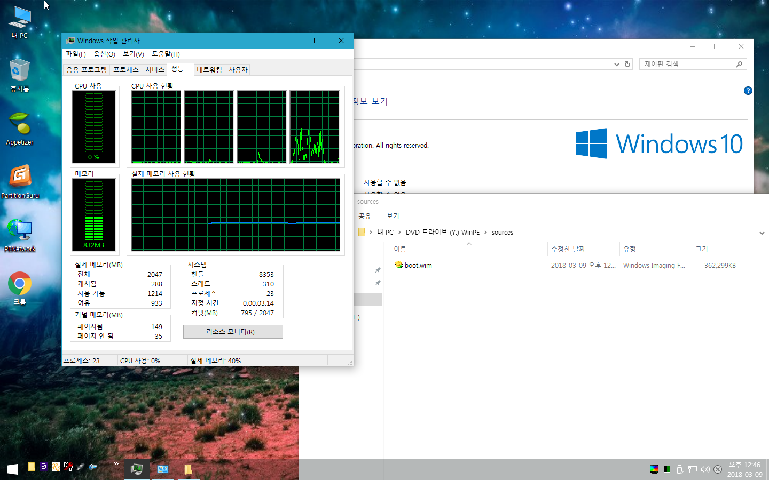
Task: Click the breadcrumb chevron after 내 PC
Action: click(x=399, y=233)
